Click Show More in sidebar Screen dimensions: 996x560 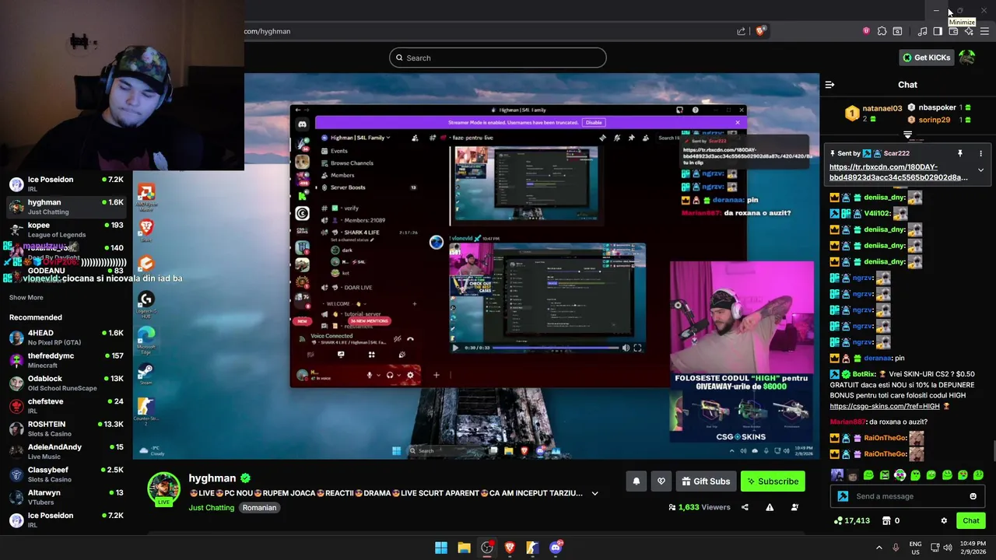coord(26,297)
